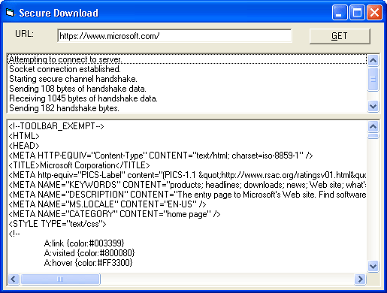Minimize the Secure Download window

tap(340, 12)
